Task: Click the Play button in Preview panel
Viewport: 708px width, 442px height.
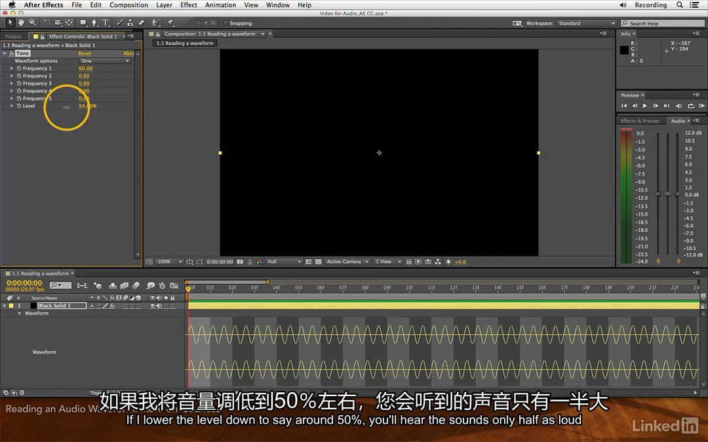Action: [x=645, y=105]
